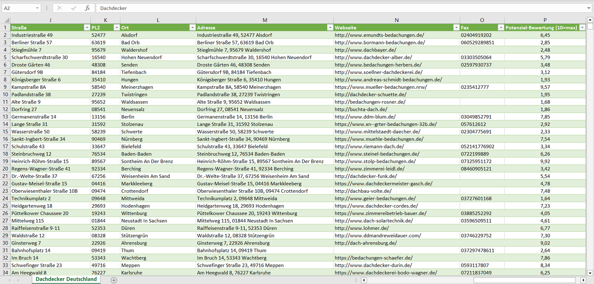Select column M header
The image size is (594, 284).
pos(265,20)
